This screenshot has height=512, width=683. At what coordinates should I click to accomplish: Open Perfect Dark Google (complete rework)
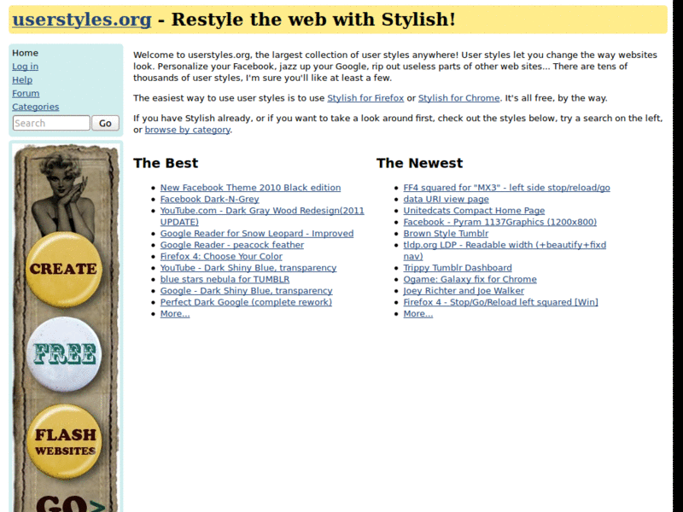point(246,302)
